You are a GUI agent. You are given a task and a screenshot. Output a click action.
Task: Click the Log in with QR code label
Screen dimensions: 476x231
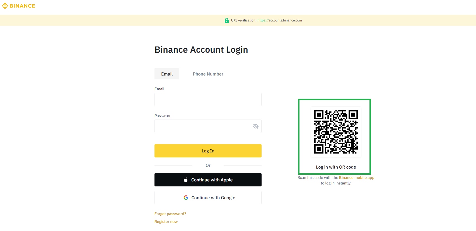(x=336, y=167)
